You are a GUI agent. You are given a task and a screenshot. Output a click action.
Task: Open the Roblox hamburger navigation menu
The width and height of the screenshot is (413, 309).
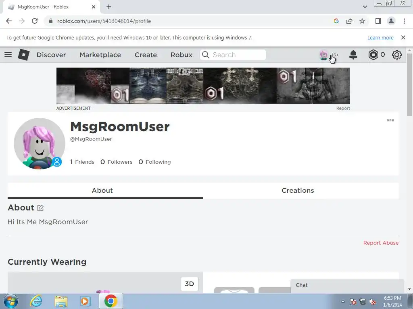click(x=8, y=55)
